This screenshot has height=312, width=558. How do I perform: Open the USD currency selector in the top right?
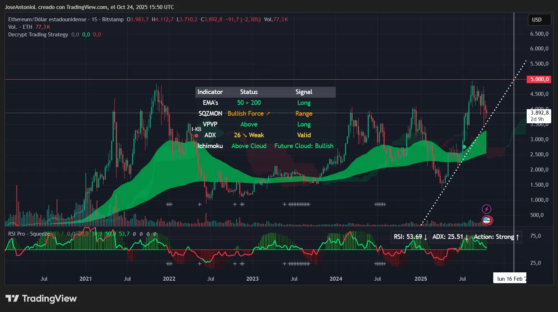[x=539, y=20]
